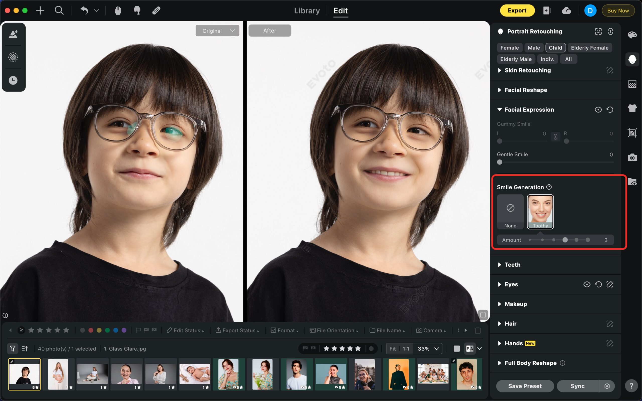Open the history clock panel
The height and width of the screenshot is (401, 642).
[13, 80]
